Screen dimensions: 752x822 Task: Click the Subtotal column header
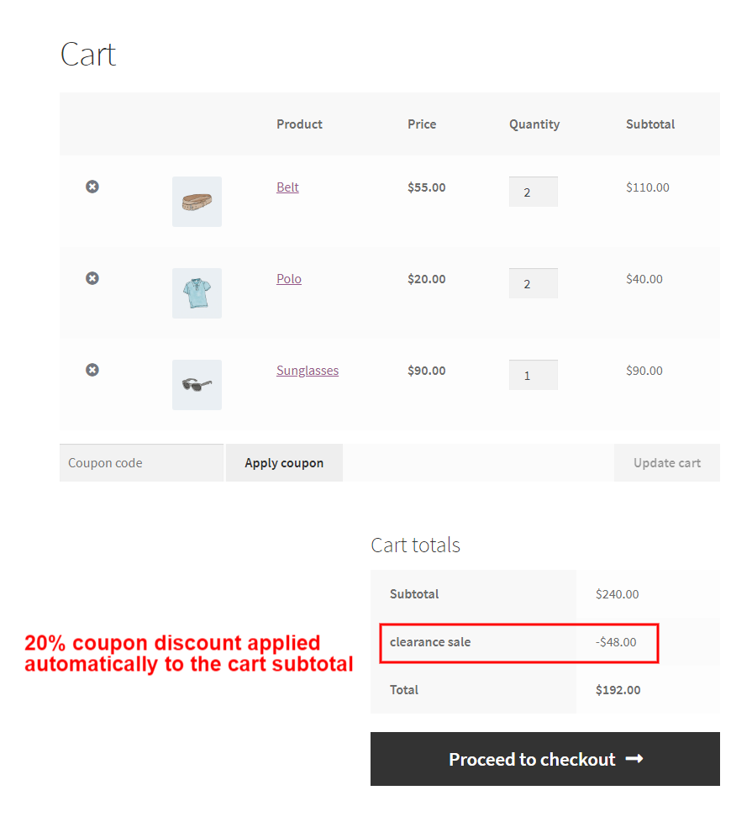(649, 124)
